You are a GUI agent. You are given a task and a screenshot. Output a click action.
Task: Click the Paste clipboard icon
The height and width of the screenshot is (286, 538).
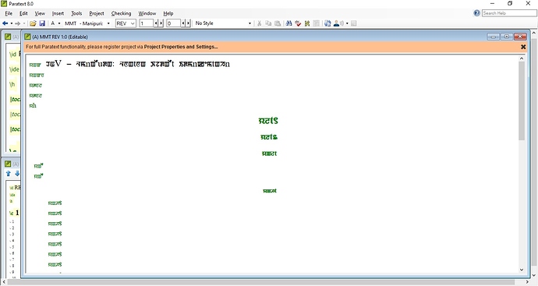click(278, 23)
